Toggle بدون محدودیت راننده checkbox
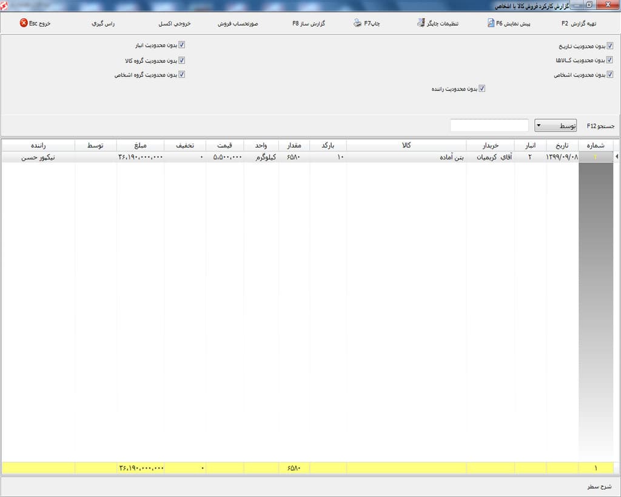The image size is (621, 497). 482,88
